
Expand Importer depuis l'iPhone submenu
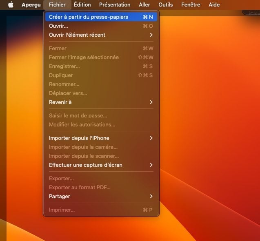click(x=101, y=138)
